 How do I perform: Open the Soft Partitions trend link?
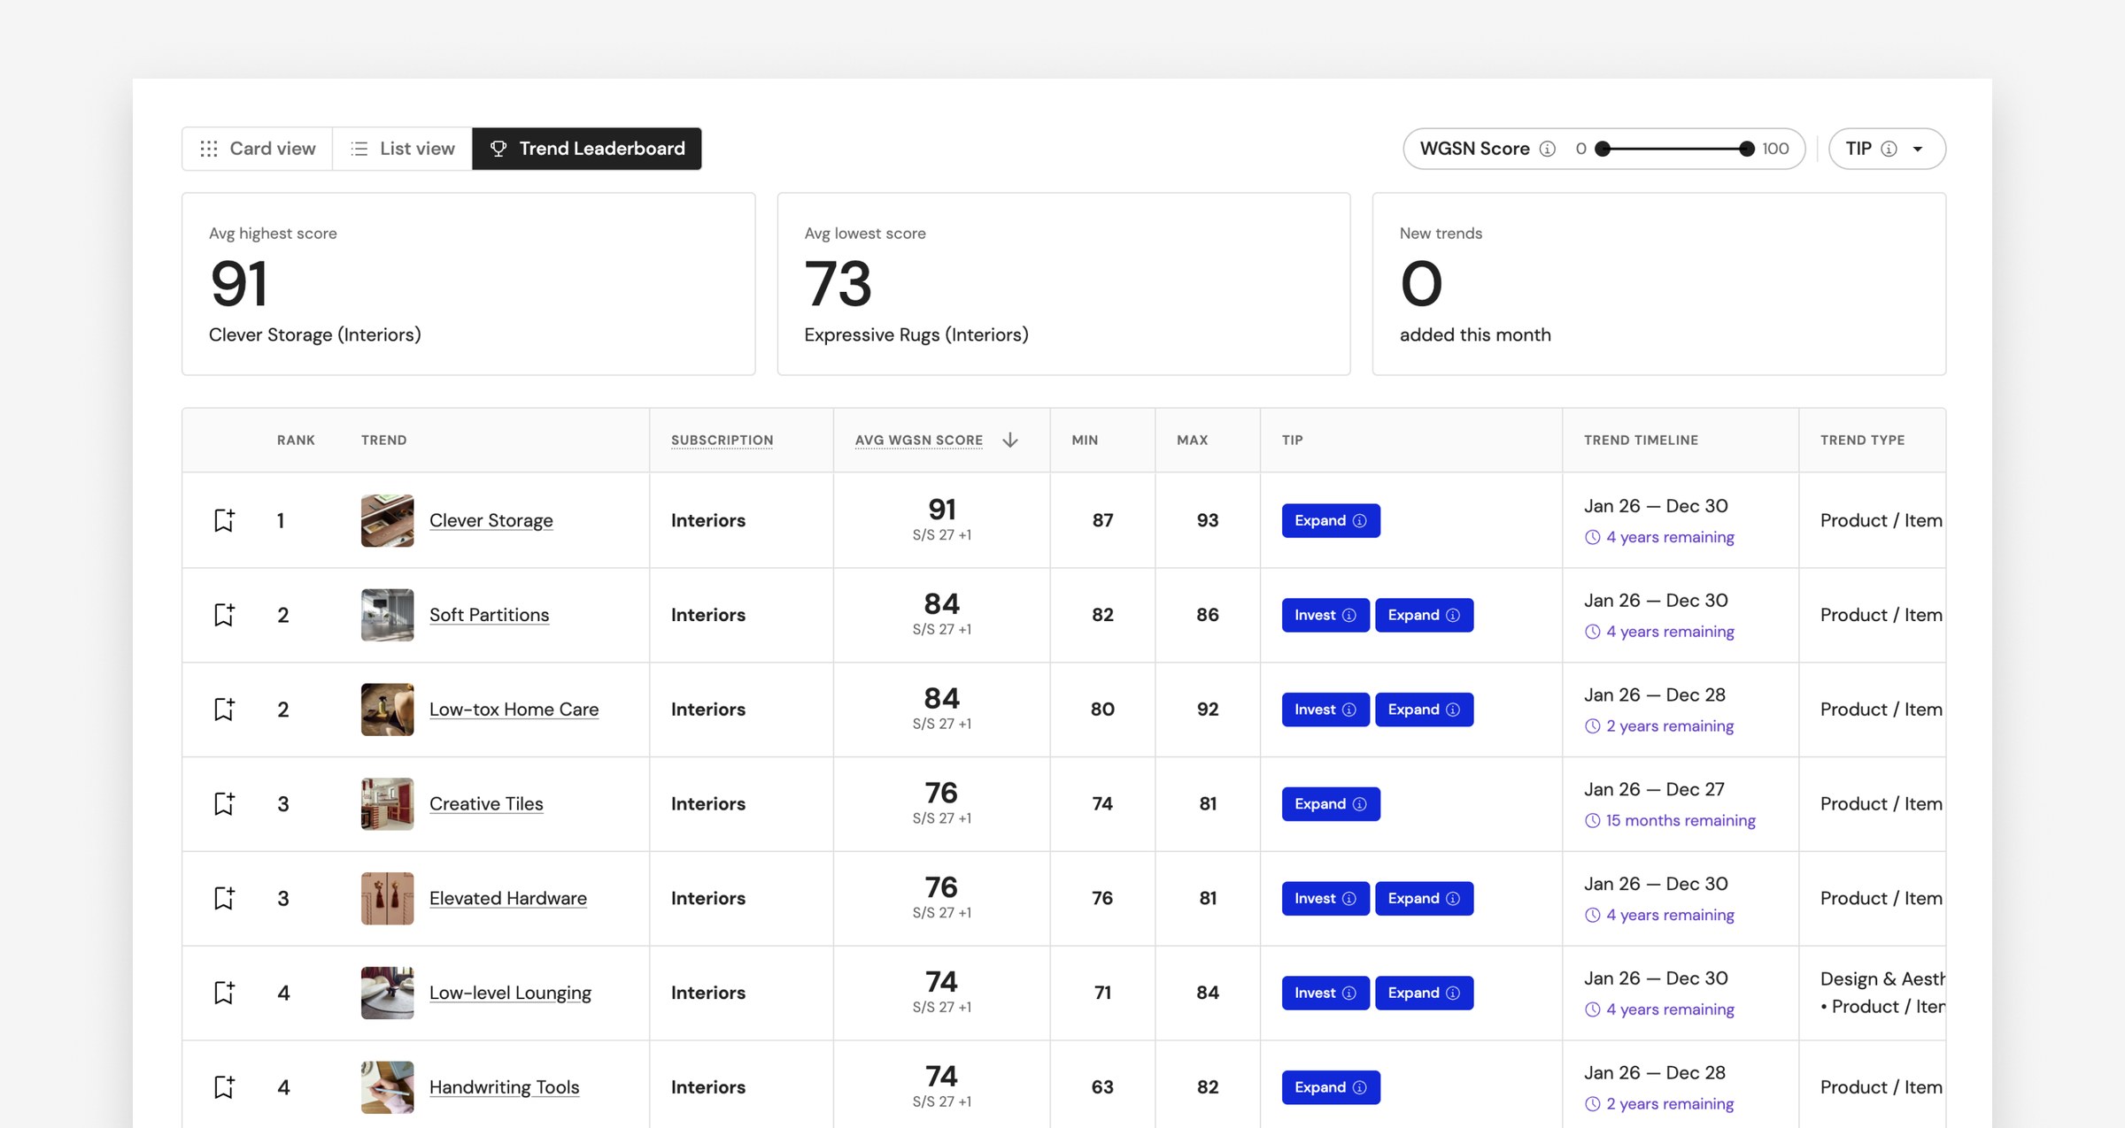click(489, 615)
